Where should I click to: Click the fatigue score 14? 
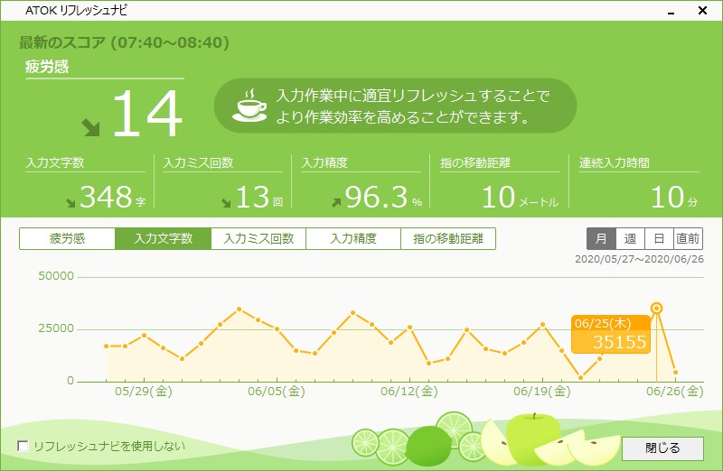147,114
